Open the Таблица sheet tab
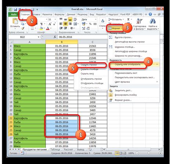The image size is (174, 164). point(55,149)
